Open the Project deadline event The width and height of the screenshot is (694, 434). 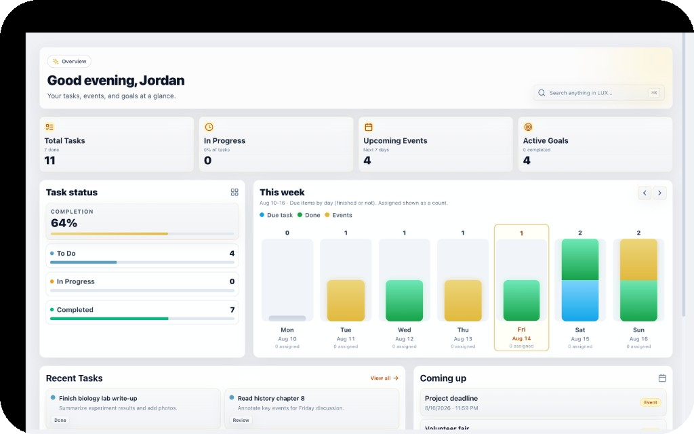click(x=543, y=403)
